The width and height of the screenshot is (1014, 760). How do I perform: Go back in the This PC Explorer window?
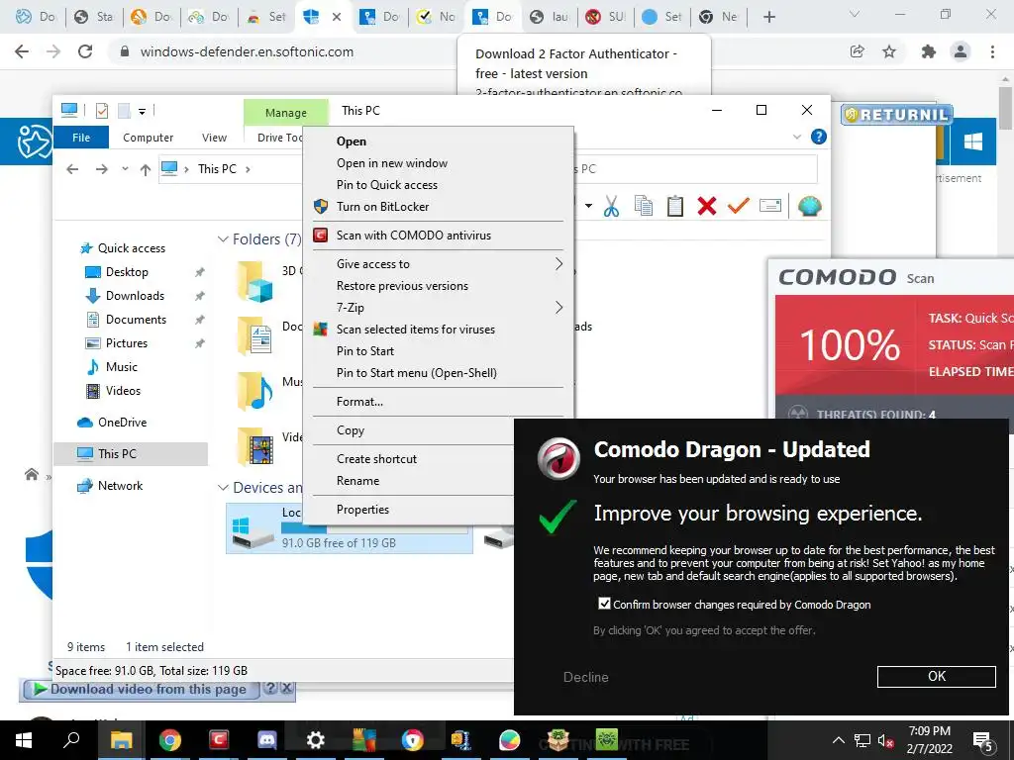coord(72,169)
